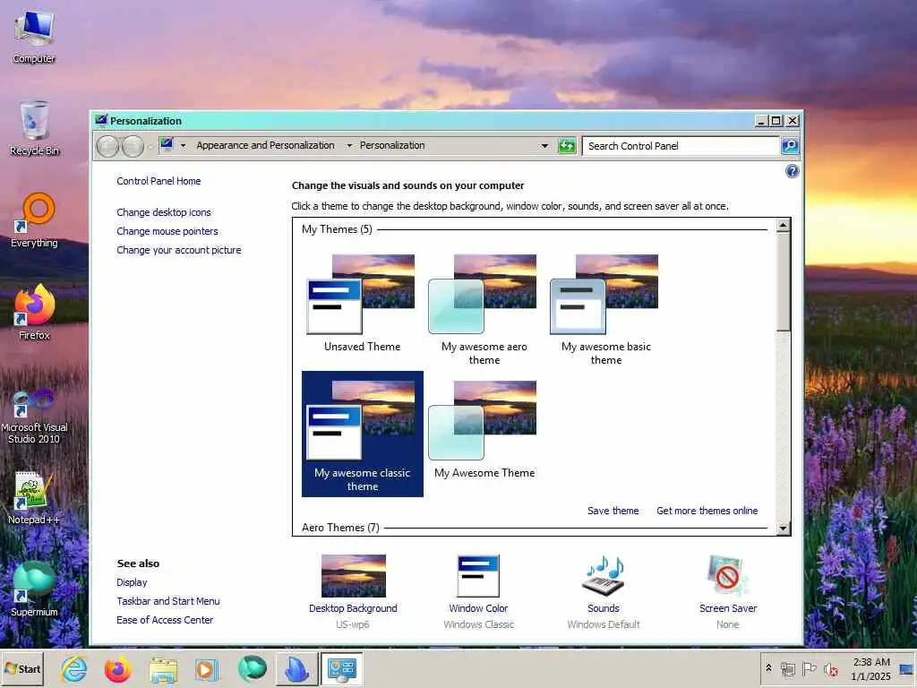The width and height of the screenshot is (917, 688).
Task: Open the Supermium desktop shortcut
Action: pos(34,589)
